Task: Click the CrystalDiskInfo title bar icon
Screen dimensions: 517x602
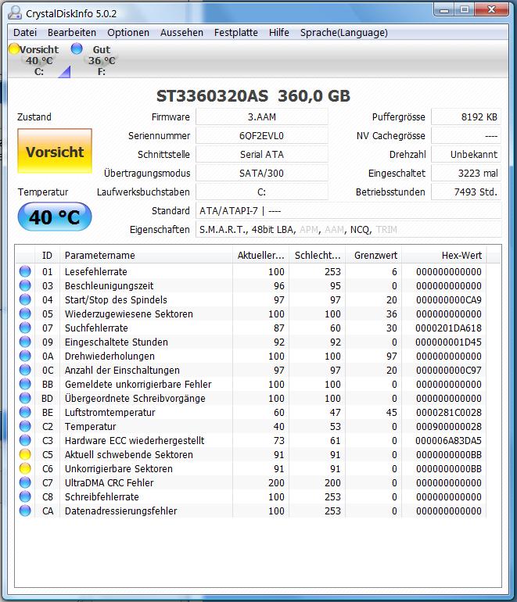Action: (15, 13)
